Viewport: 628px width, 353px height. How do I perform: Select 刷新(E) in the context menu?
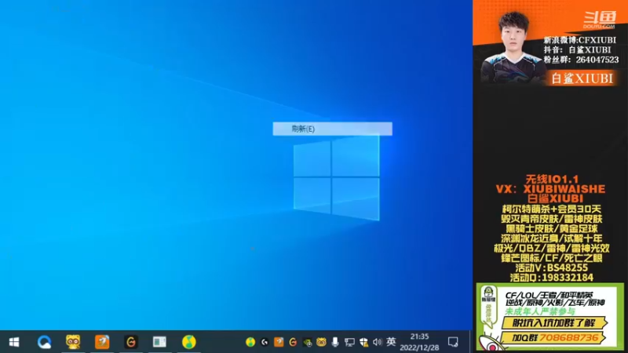pyautogui.click(x=332, y=129)
